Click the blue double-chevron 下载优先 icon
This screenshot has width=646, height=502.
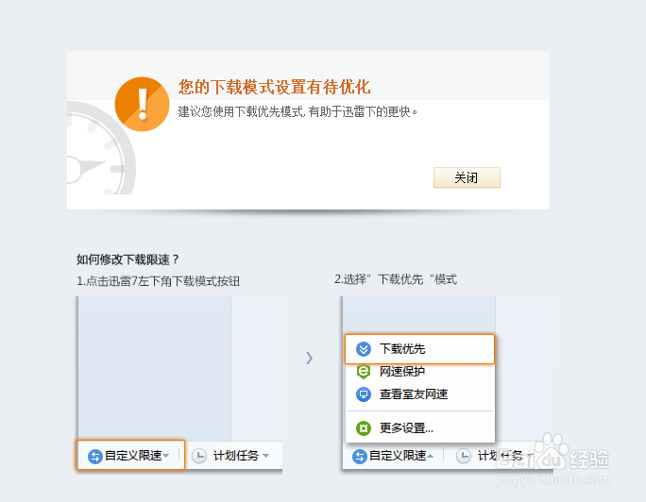(364, 349)
